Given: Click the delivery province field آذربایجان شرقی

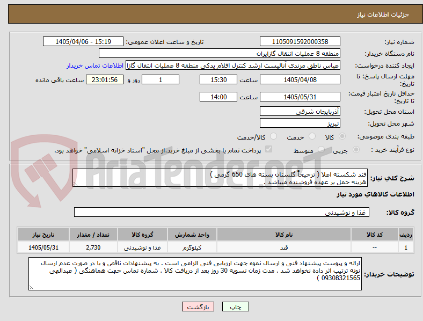Looking at the screenshot, I should click(300, 111).
